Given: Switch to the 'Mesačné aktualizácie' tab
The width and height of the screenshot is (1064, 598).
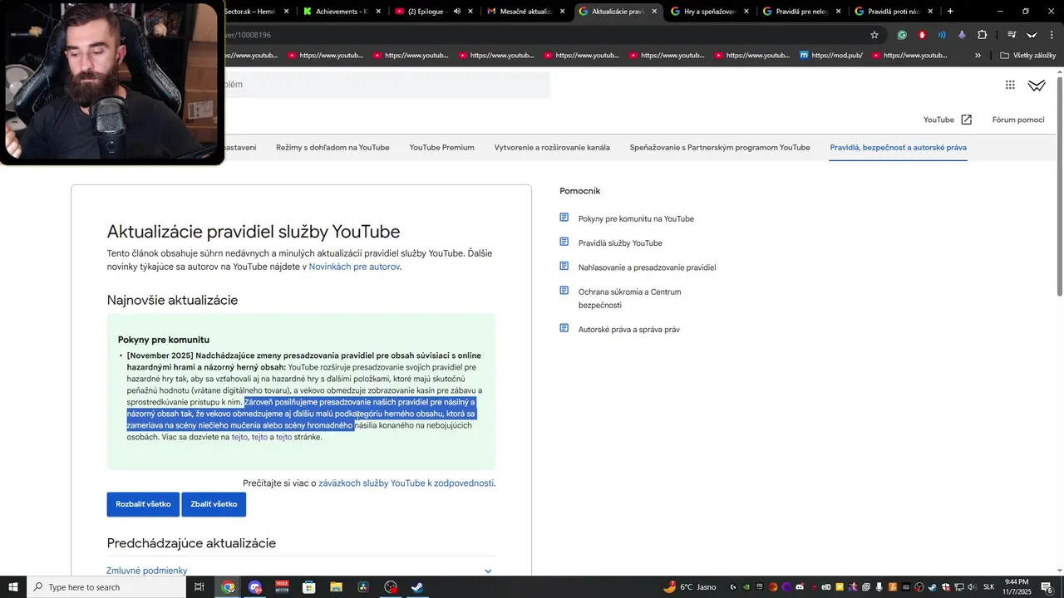Looking at the screenshot, I should pos(527,12).
